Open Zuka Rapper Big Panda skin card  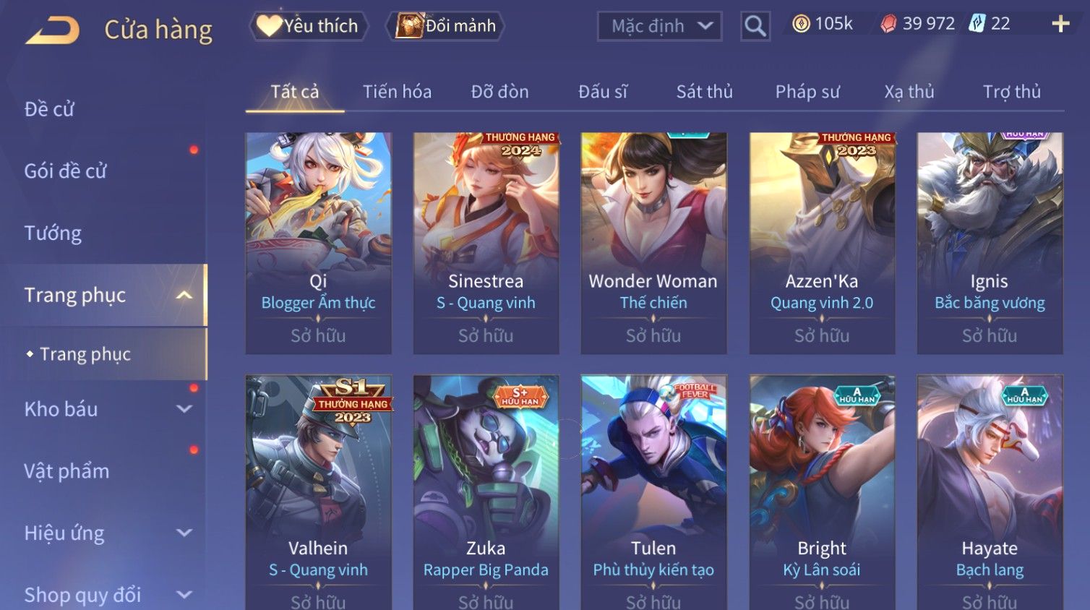point(486,492)
